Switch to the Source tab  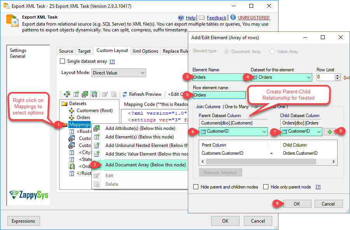pyautogui.click(x=66, y=51)
